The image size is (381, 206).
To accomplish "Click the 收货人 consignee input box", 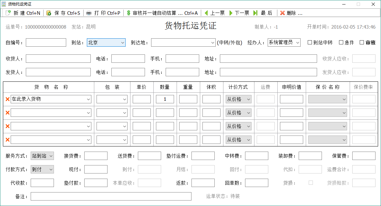I will 58,58.
